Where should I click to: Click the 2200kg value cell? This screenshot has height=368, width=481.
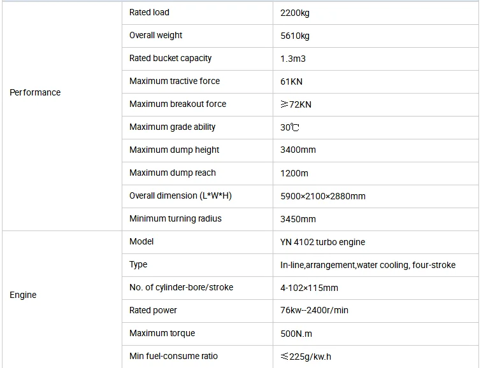tap(294, 13)
